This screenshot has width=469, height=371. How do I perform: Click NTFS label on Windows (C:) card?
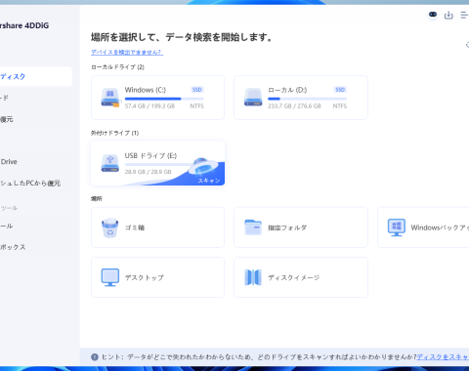tap(197, 106)
